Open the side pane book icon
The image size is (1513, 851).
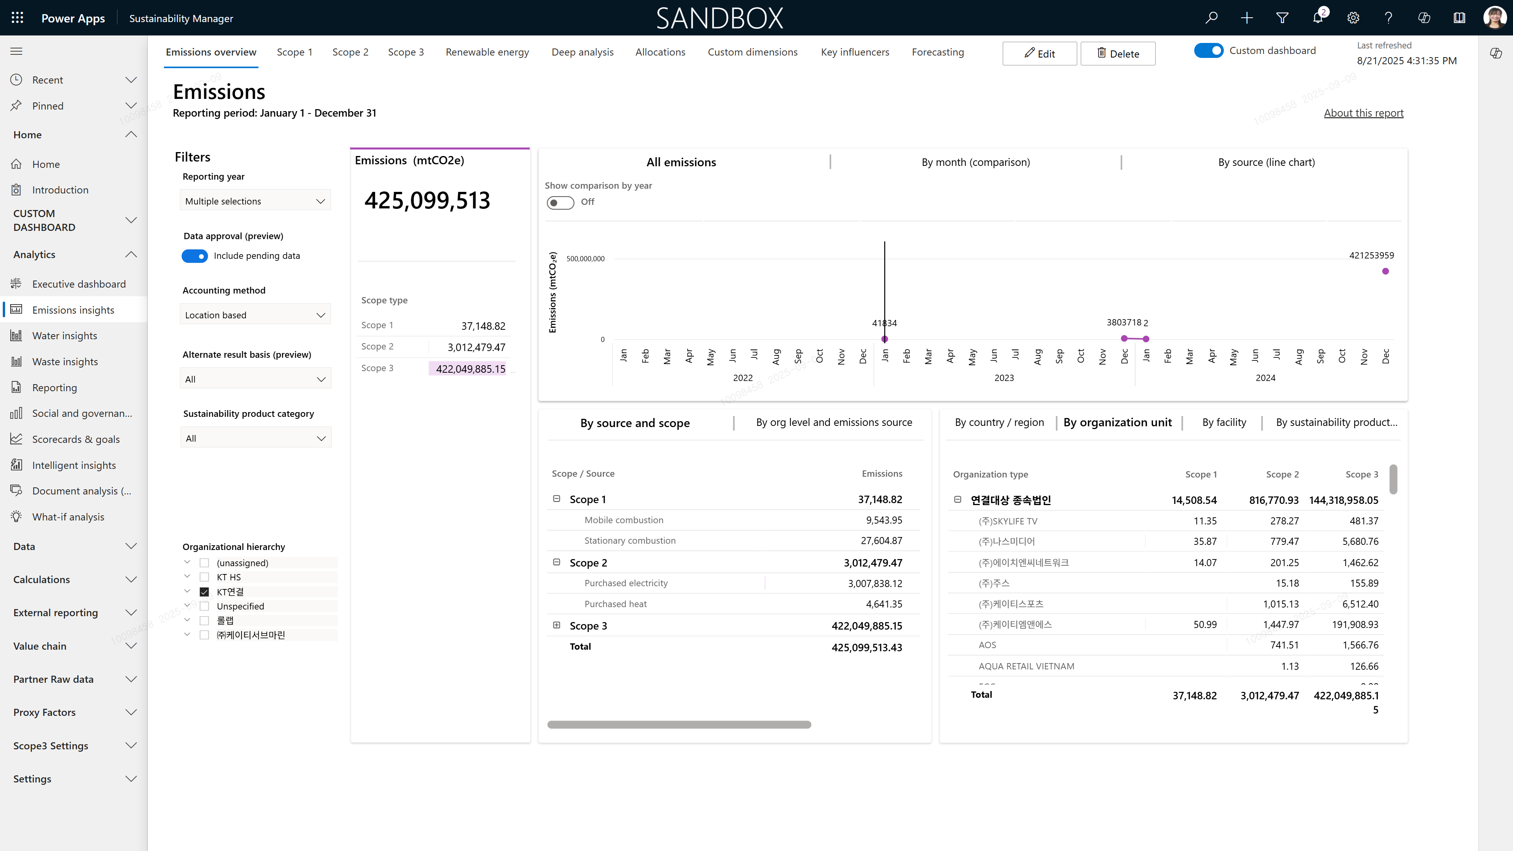[x=1459, y=18]
